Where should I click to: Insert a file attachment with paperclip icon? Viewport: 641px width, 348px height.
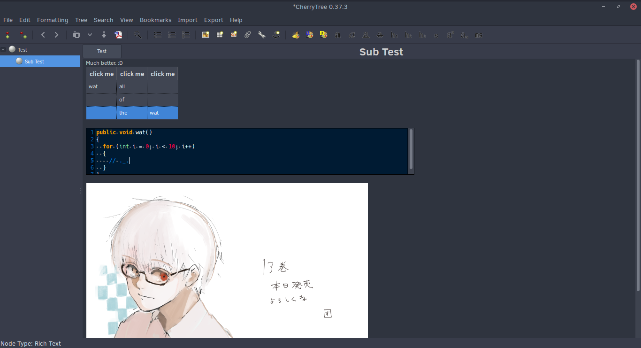tap(248, 35)
